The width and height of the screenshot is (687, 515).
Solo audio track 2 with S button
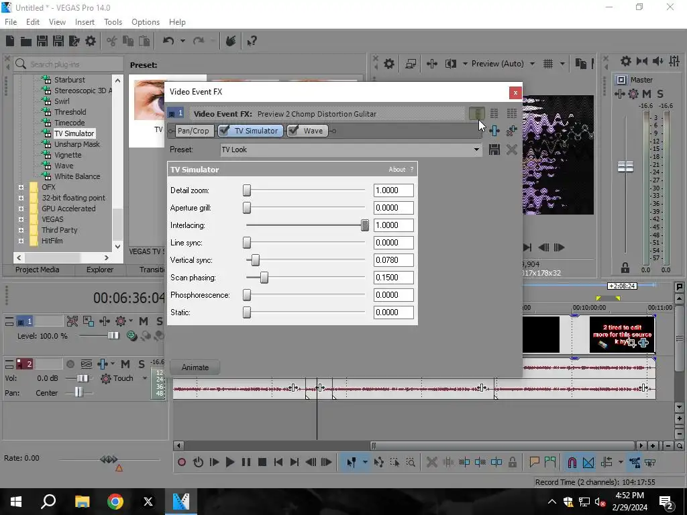tap(141, 364)
